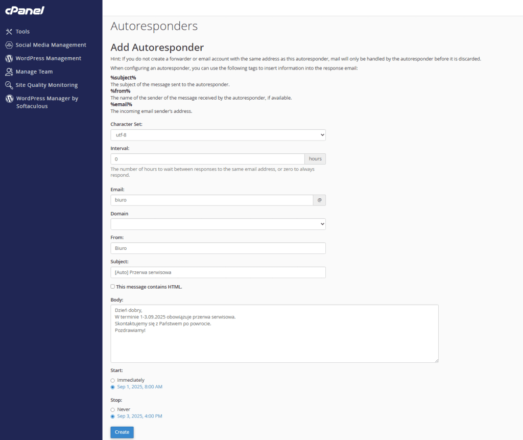Open the Domain dropdown
Viewport: 523px width, 440px height.
(218, 224)
